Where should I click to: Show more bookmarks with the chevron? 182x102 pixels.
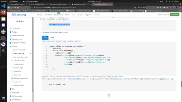click(180, 11)
